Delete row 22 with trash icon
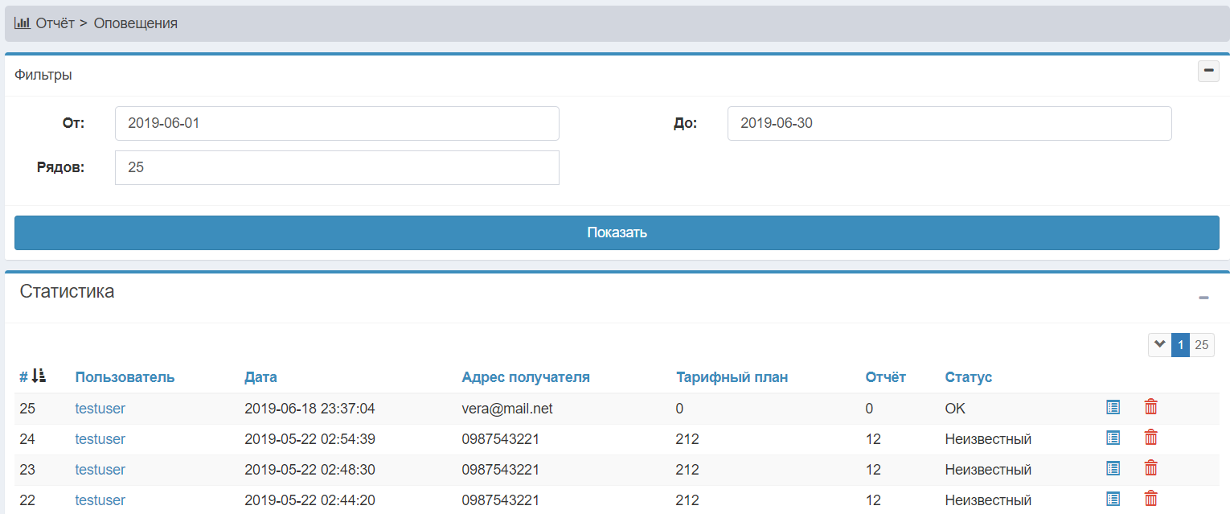The image size is (1230, 514). 1150,499
